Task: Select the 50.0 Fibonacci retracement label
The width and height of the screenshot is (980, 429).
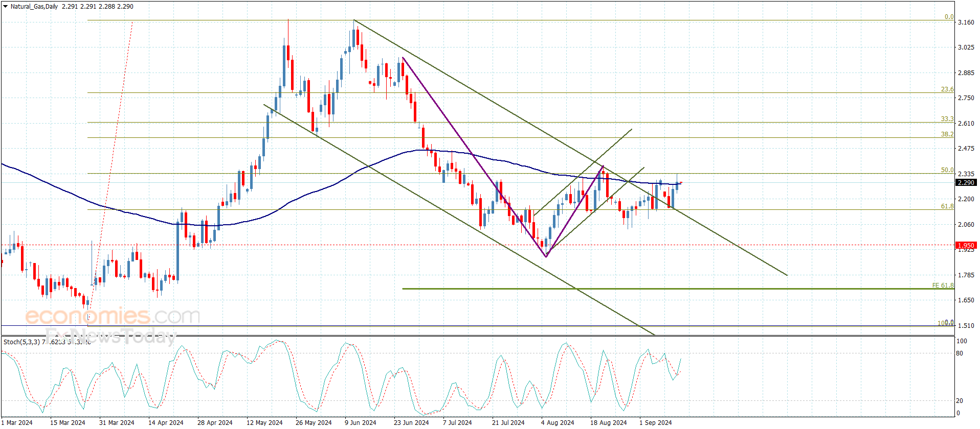Action: 947,170
